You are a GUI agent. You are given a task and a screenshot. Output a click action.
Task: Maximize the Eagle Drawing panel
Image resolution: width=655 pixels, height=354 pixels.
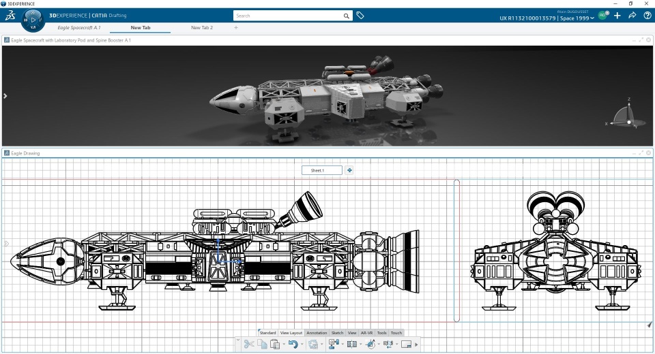click(x=641, y=153)
